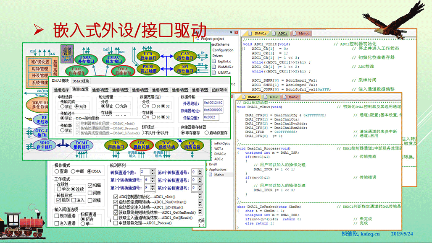Switch to Main.c tab in upper editor

(301, 33)
